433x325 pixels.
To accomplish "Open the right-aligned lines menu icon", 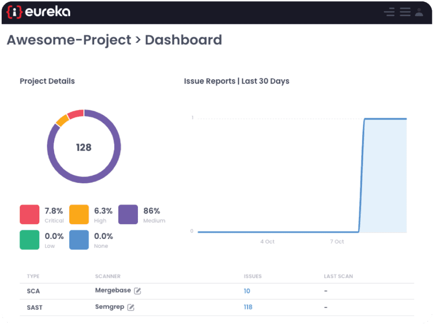I will coord(389,12).
